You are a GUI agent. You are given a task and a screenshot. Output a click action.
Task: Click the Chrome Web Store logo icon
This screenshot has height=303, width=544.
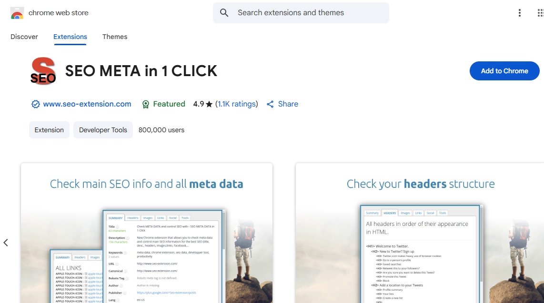click(x=17, y=13)
